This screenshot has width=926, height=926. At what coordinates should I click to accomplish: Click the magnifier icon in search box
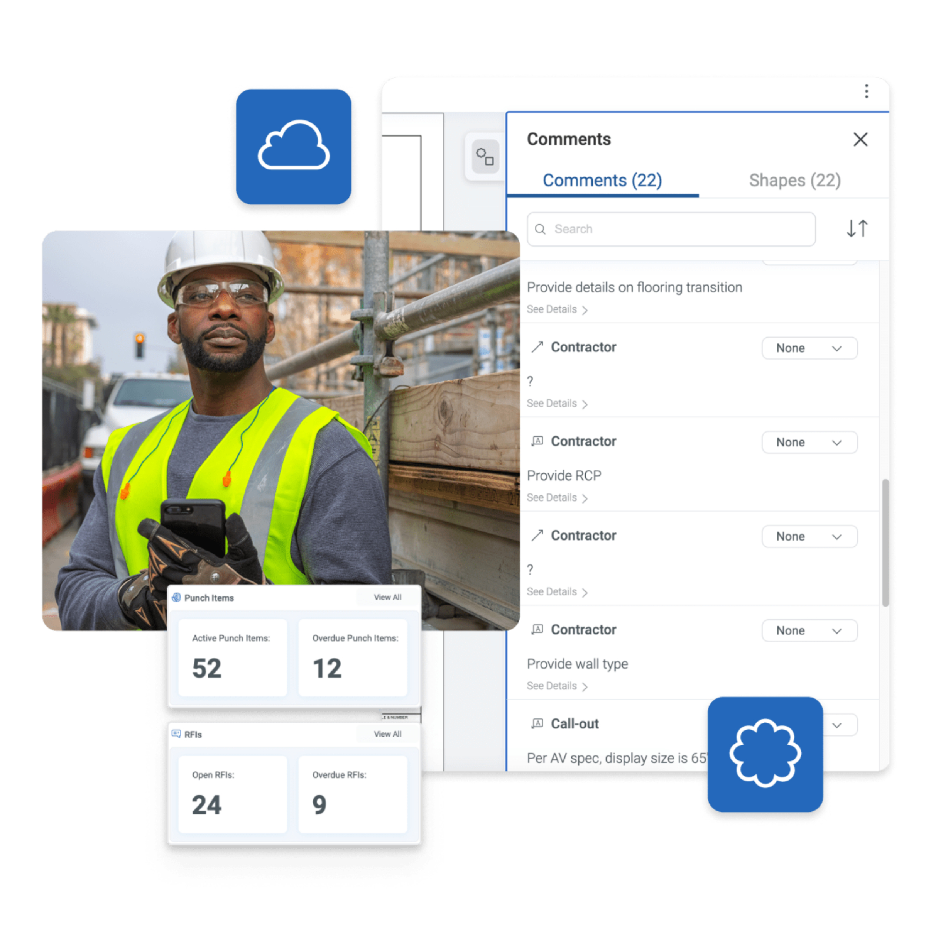(540, 229)
